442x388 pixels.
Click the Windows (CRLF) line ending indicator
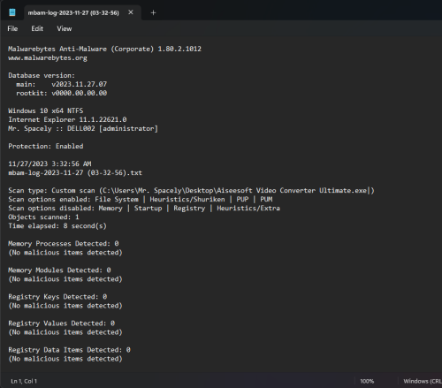tap(423, 381)
